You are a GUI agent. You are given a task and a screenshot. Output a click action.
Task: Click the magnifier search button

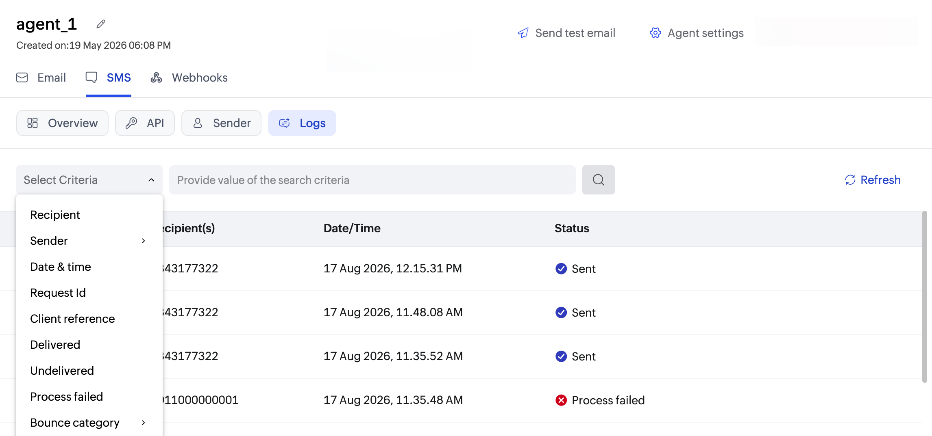pyautogui.click(x=598, y=180)
